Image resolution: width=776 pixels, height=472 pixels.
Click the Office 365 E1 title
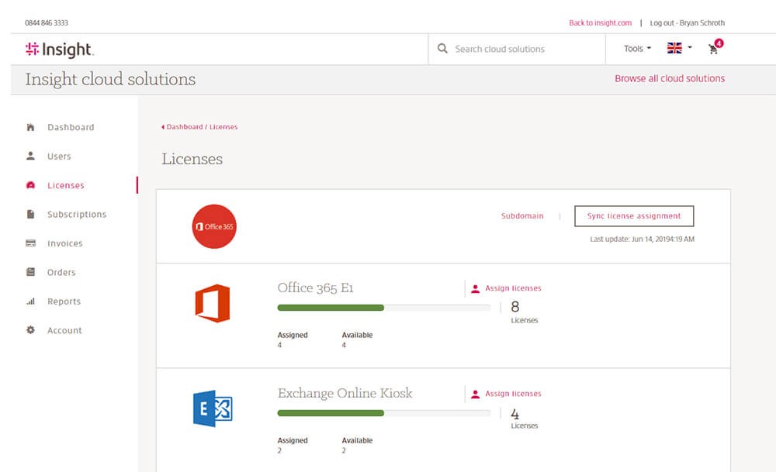coord(315,288)
